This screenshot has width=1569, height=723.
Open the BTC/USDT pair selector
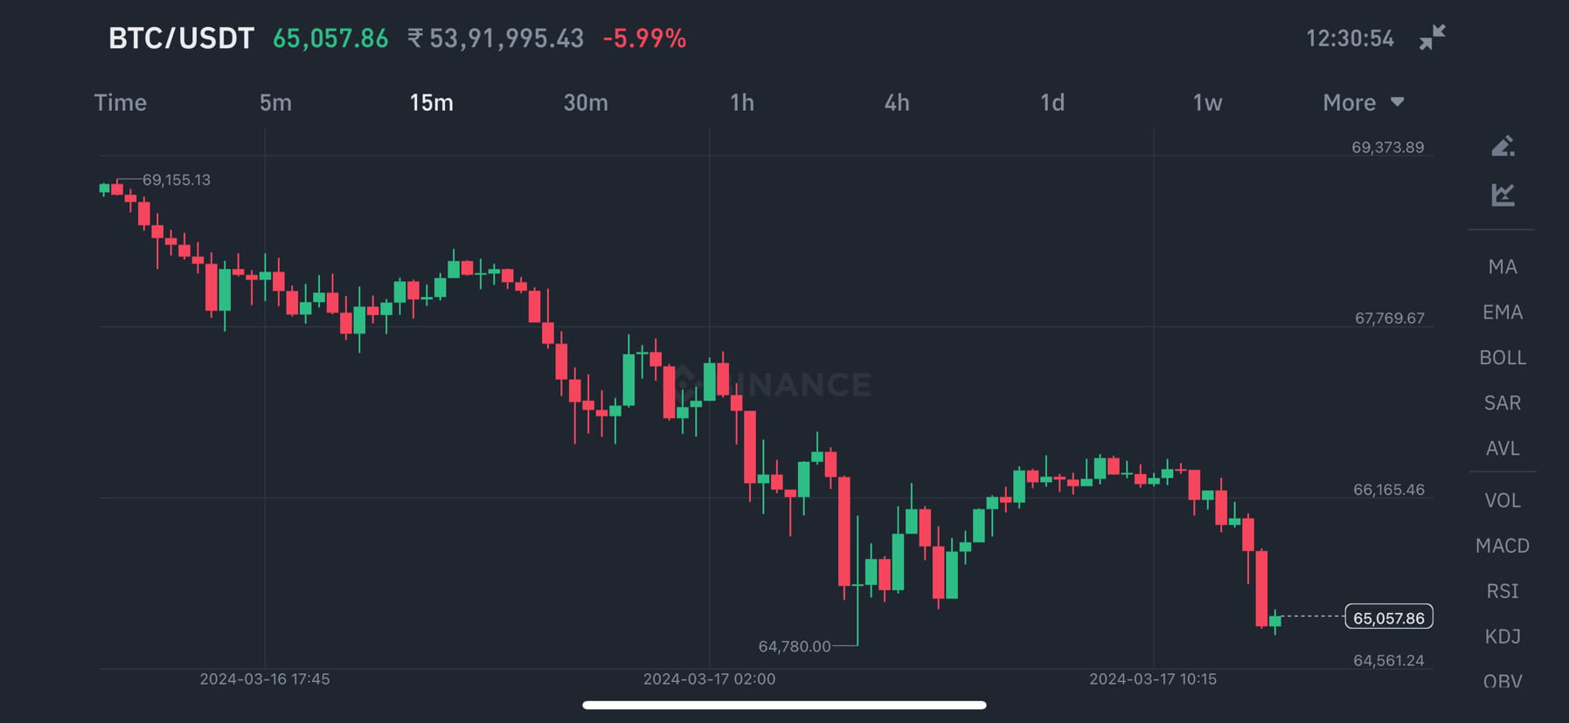180,38
